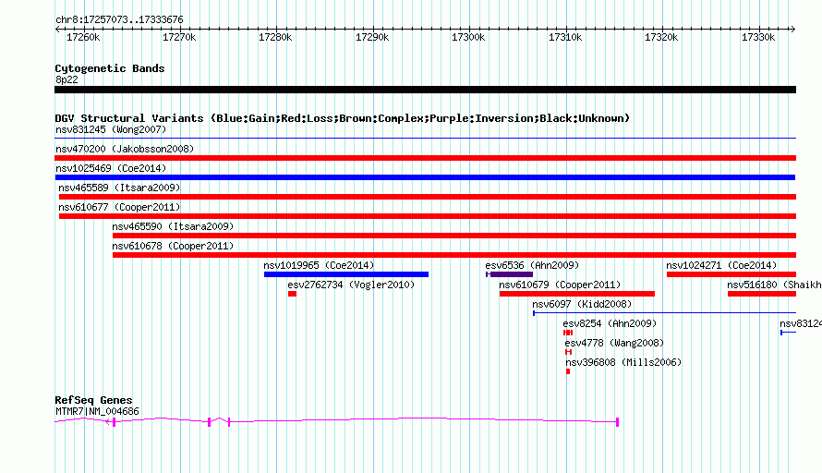
Task: Select the small red esv4778 variant marker
Action: [x=568, y=352]
